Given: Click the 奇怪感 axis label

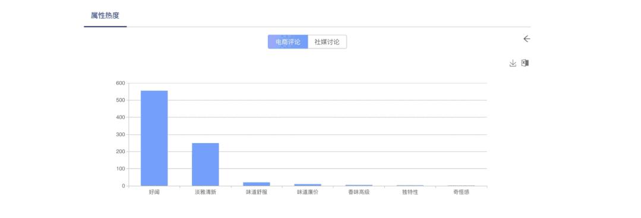Looking at the screenshot, I should pos(461,192).
